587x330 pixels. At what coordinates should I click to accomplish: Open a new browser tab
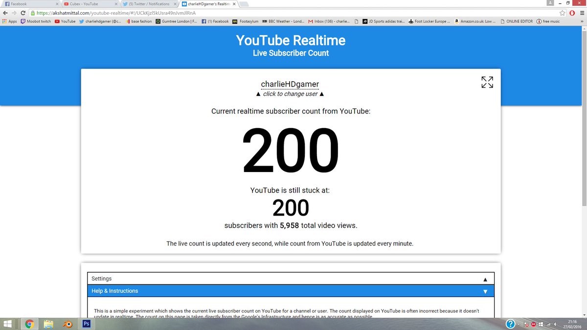click(244, 4)
